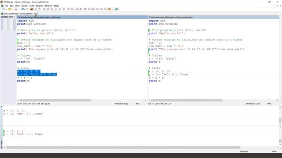The width and height of the screenshot is (282, 158).
Task: Click 'Windows-1252' in left status bar
Action: (121, 104)
